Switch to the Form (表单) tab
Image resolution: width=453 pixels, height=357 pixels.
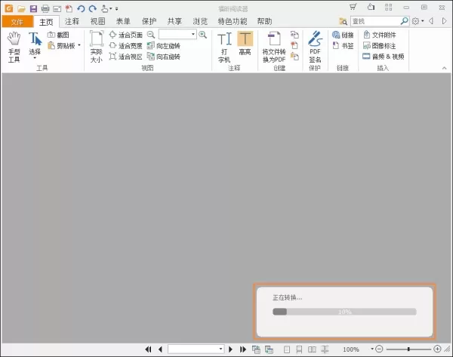(123, 21)
